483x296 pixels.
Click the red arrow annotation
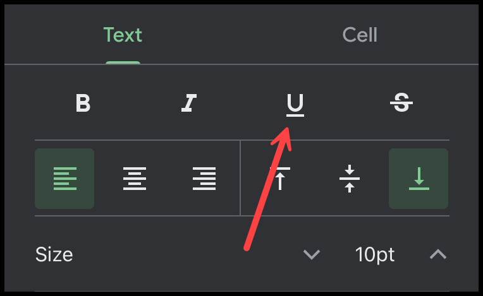point(267,189)
